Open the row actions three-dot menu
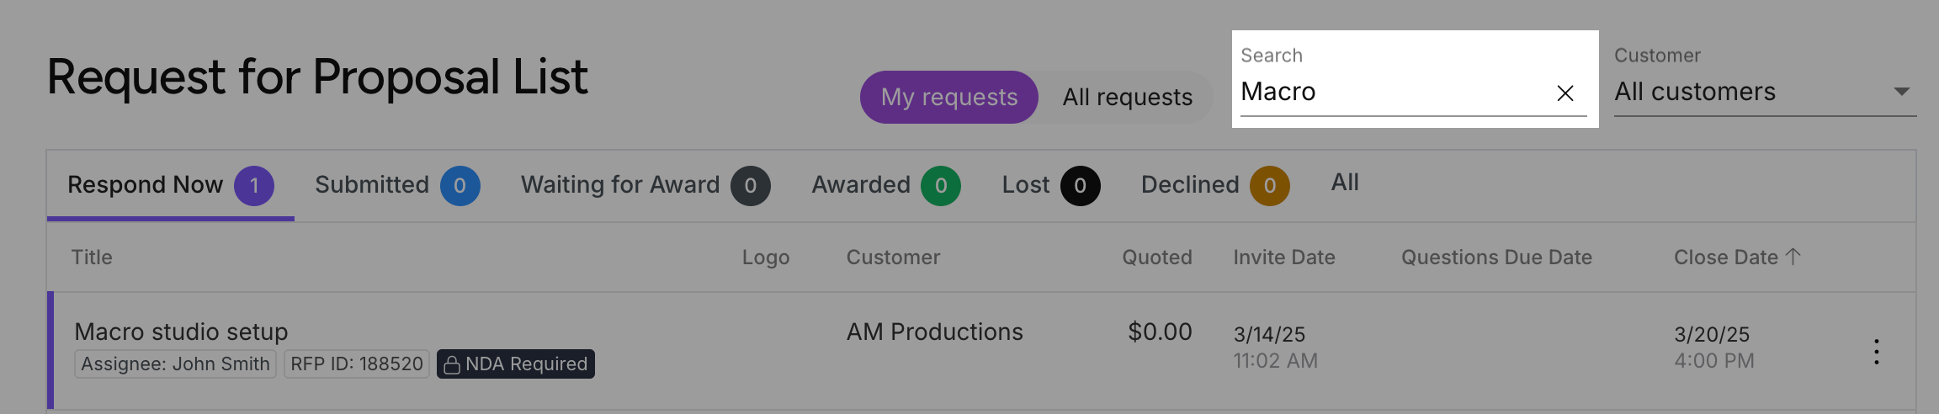The width and height of the screenshot is (1939, 414). 1876,351
